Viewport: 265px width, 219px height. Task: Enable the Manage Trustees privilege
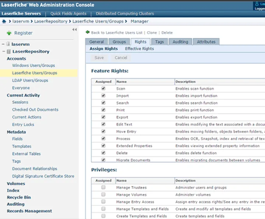(103, 187)
